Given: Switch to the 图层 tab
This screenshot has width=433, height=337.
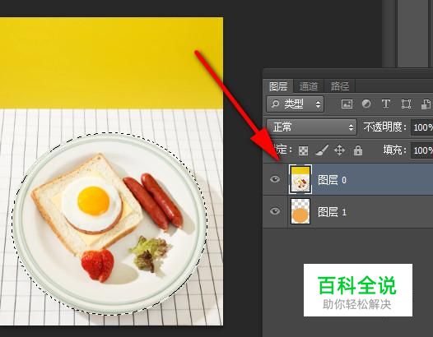Looking at the screenshot, I should (278, 86).
